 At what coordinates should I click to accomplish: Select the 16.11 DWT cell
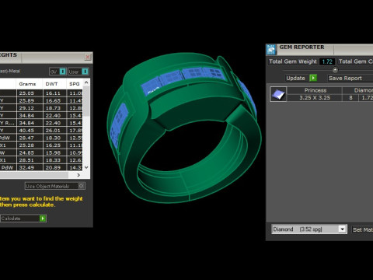click(54, 93)
